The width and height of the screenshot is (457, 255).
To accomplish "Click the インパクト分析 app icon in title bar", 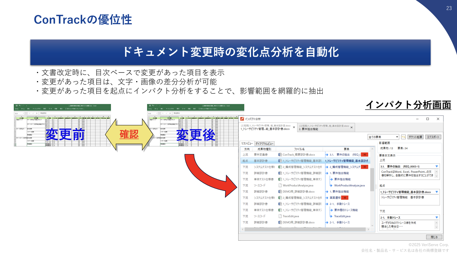I will point(242,119).
